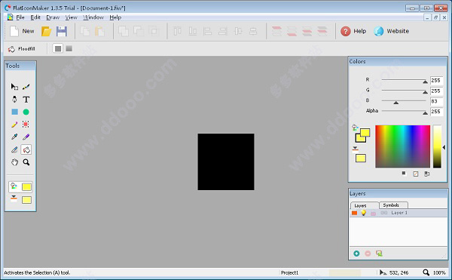Click the first align edges icon
The height and width of the screenshot is (280, 452).
tap(177, 31)
